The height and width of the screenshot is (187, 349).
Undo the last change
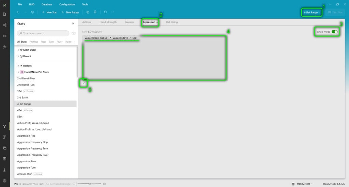(105, 12)
